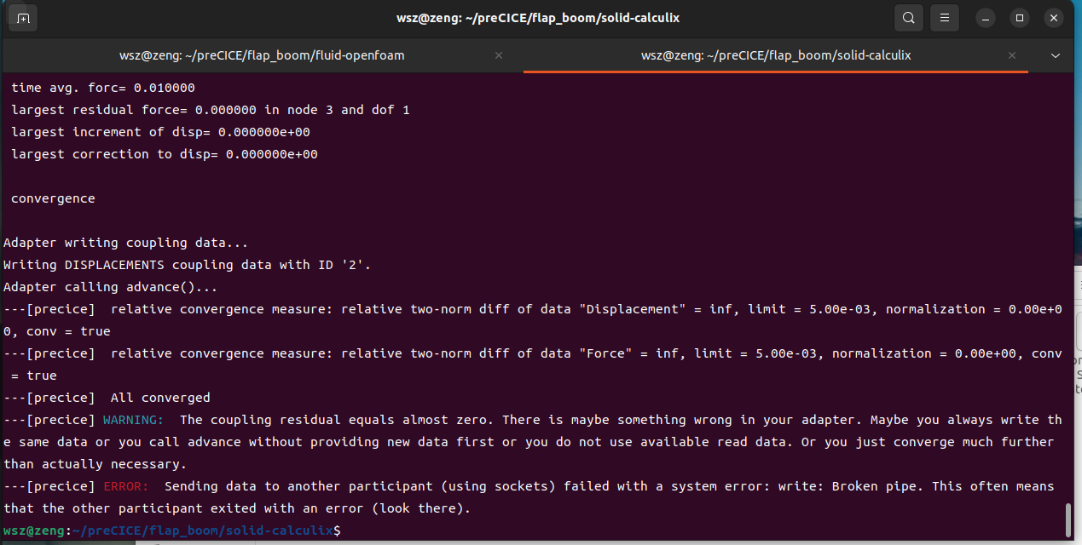1082x545 pixels.
Task: Close the terminal window
Action: [x=1053, y=18]
